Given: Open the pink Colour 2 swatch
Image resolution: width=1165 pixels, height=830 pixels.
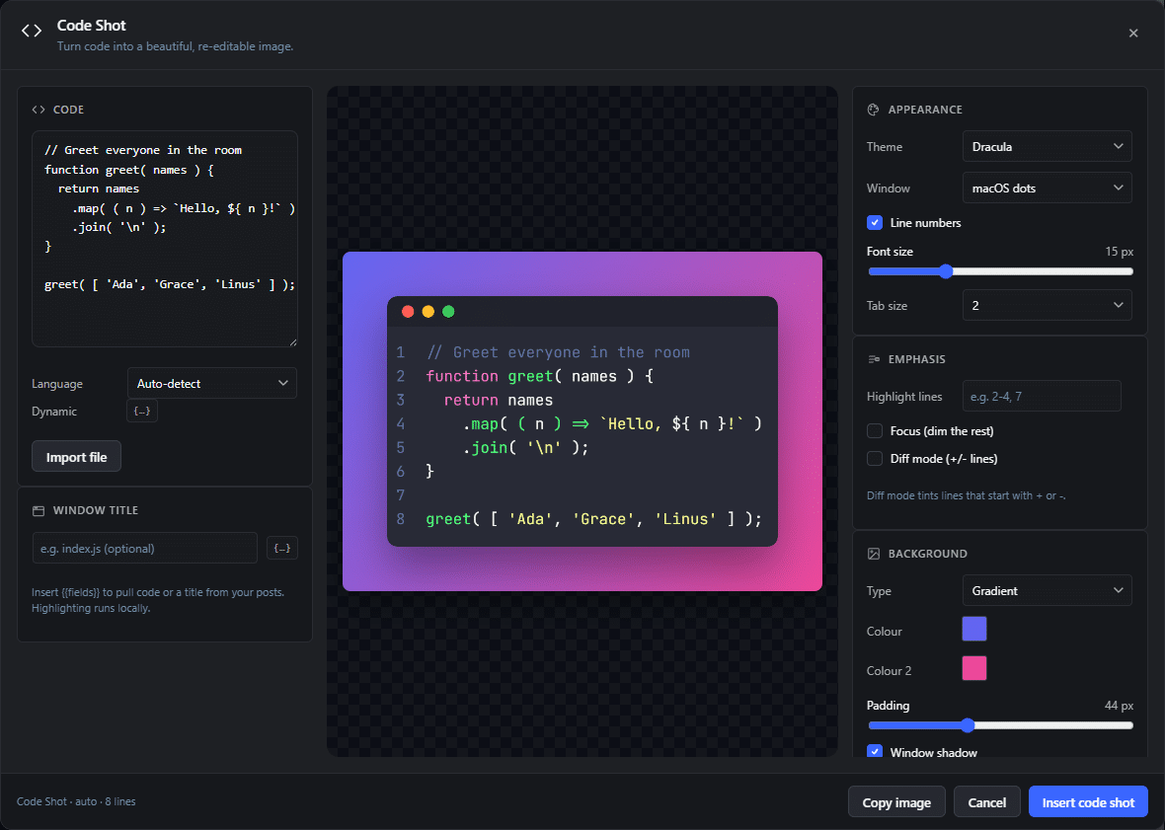Looking at the screenshot, I should 974,668.
